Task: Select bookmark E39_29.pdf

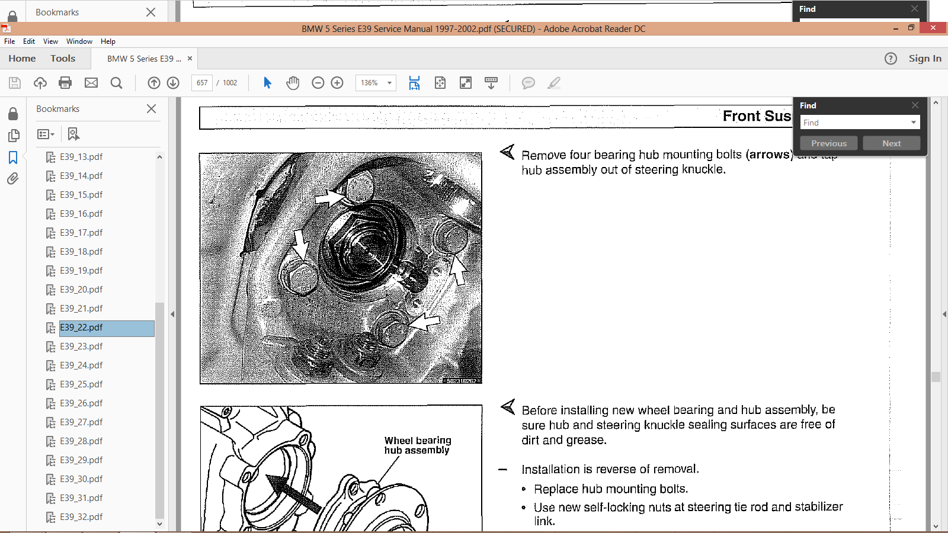Action: point(81,460)
